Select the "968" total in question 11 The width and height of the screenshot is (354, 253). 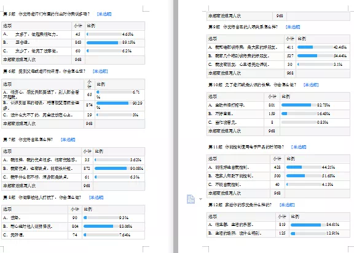(x=277, y=193)
